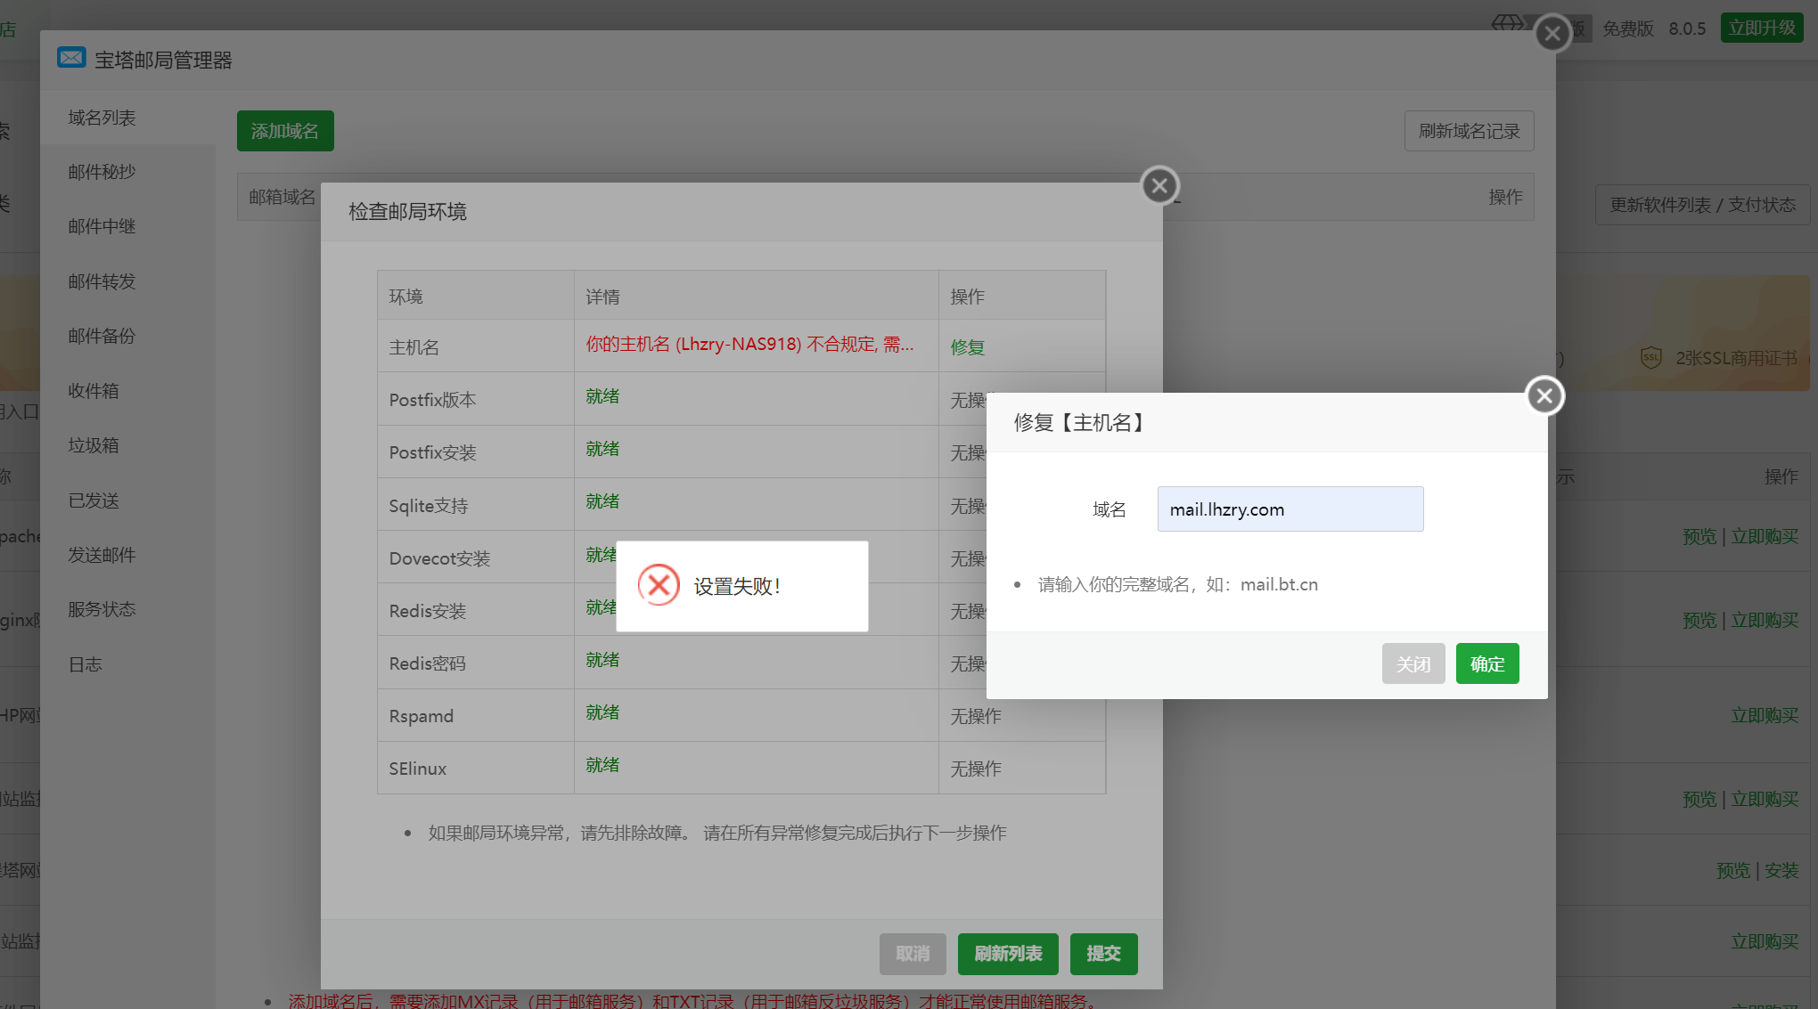Click 无操作 cell in Rspamd row
Screen dimensions: 1818x1009
(976, 716)
